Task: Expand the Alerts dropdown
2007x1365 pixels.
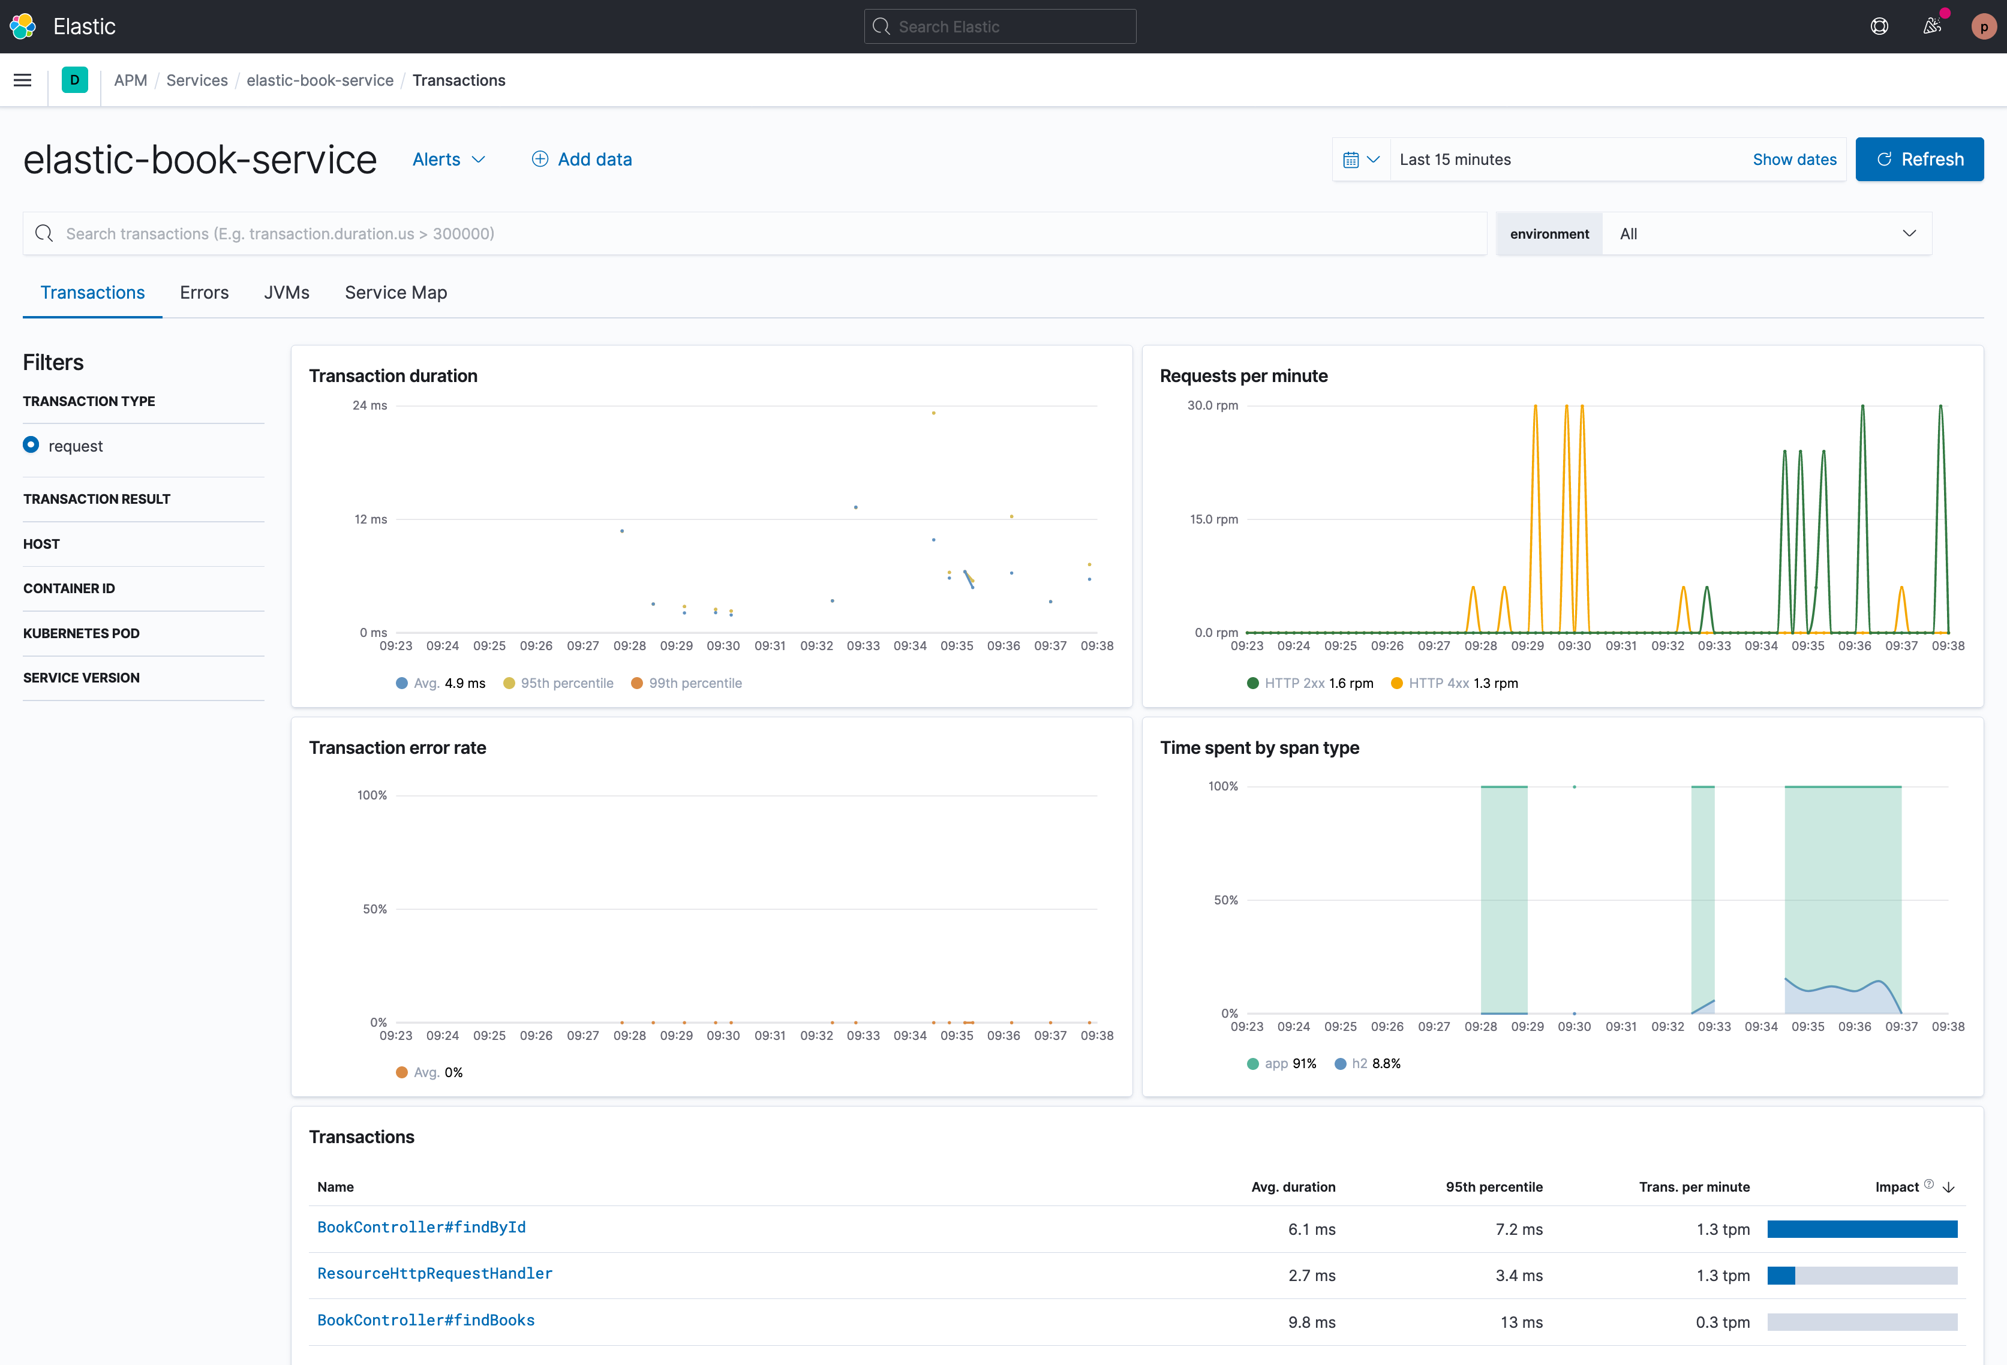Action: point(449,160)
